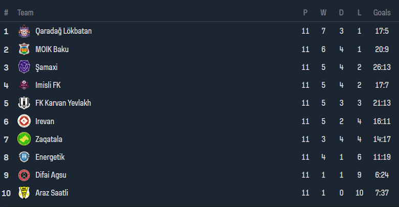Click the Imisli FK club badge
This screenshot has width=399, height=207.
click(x=24, y=85)
